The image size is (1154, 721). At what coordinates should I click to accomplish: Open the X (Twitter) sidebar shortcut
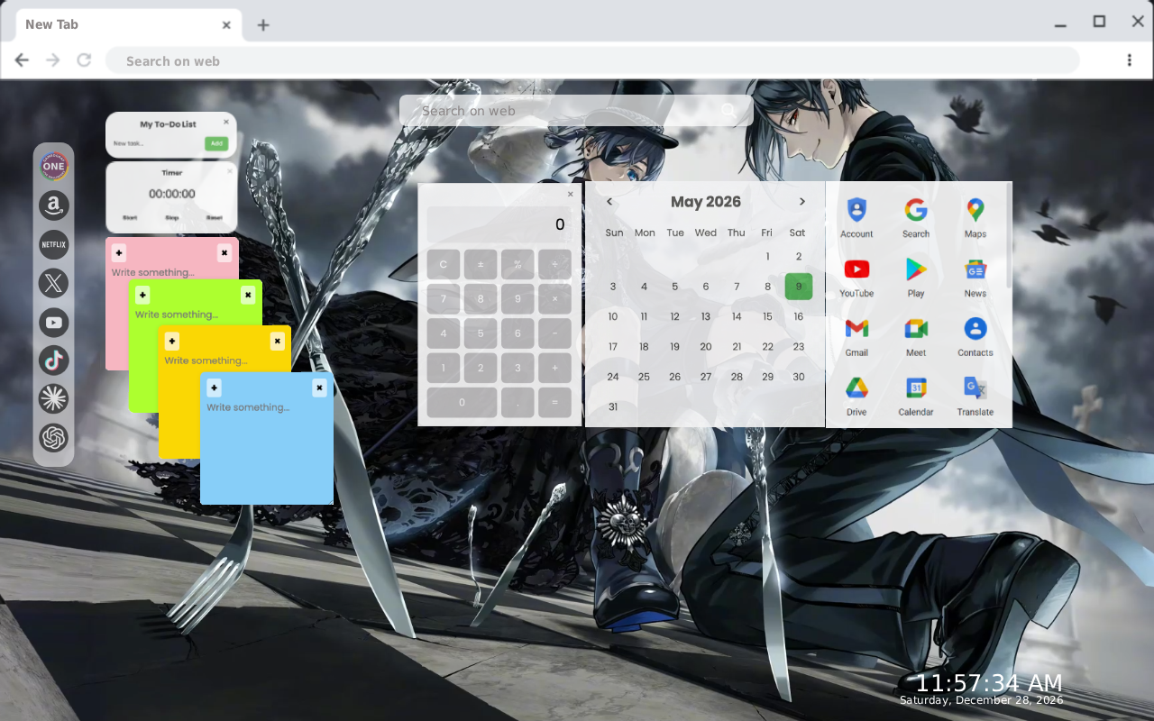coord(54,283)
